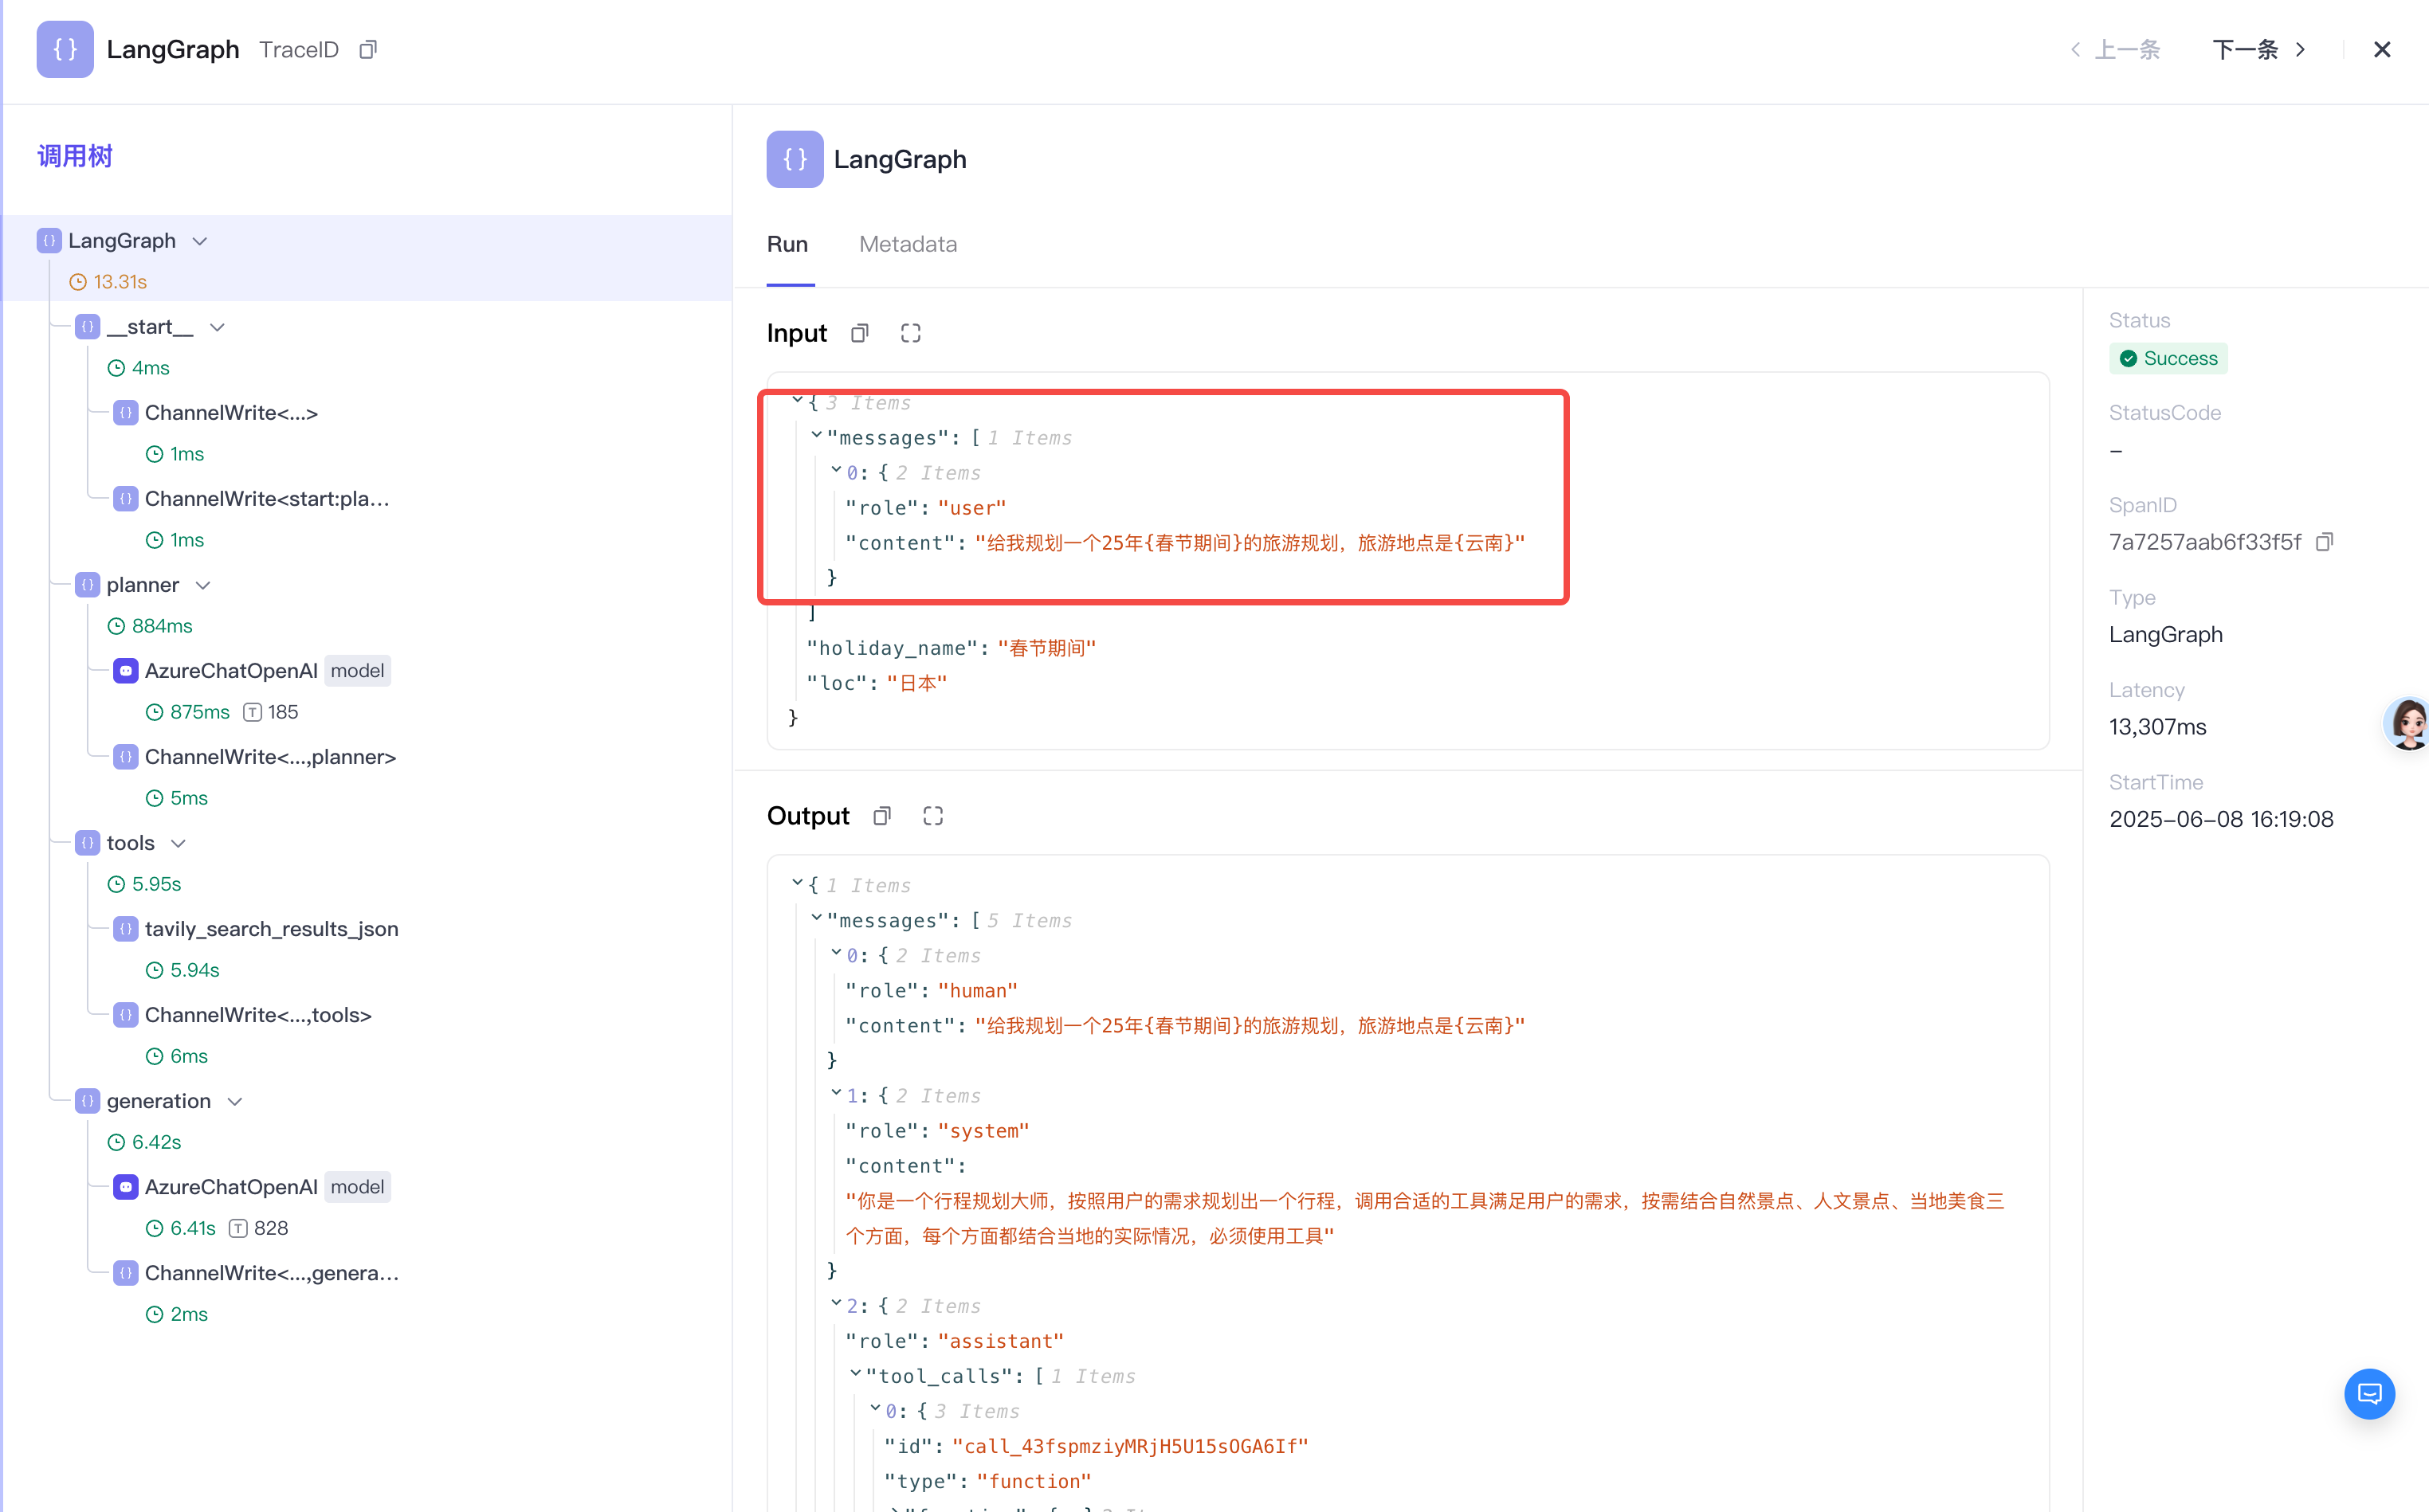The width and height of the screenshot is (2429, 1512).
Task: Collapse the tool_calls array in Output
Action: pyautogui.click(x=855, y=1373)
